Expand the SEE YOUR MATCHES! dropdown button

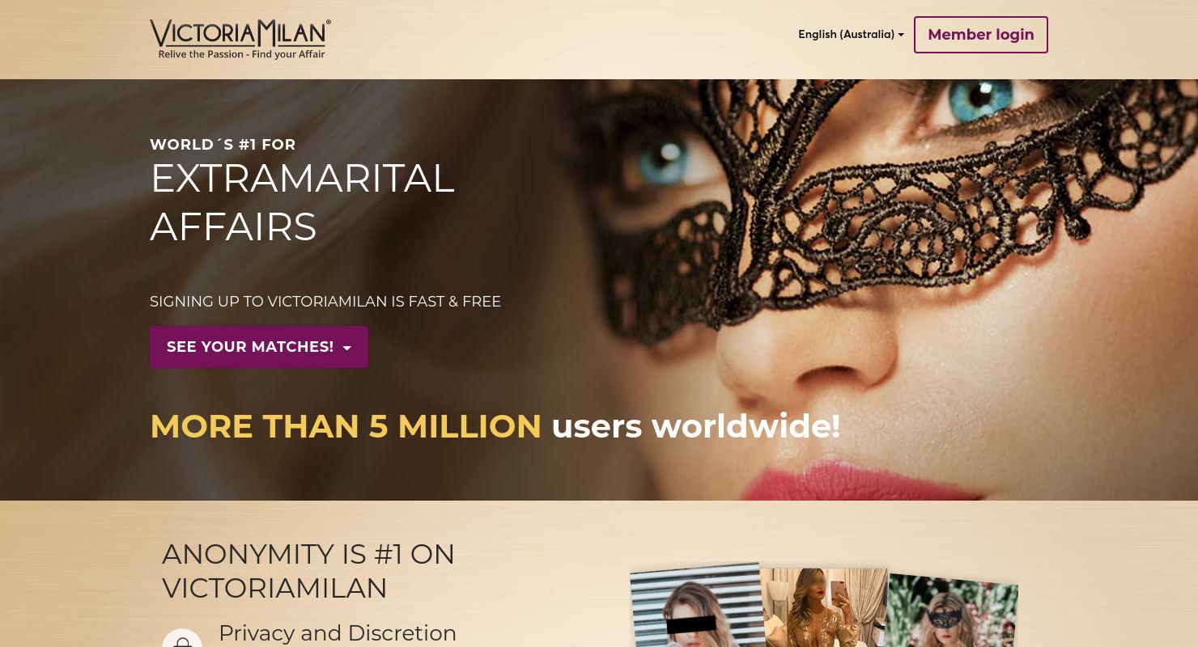click(259, 347)
